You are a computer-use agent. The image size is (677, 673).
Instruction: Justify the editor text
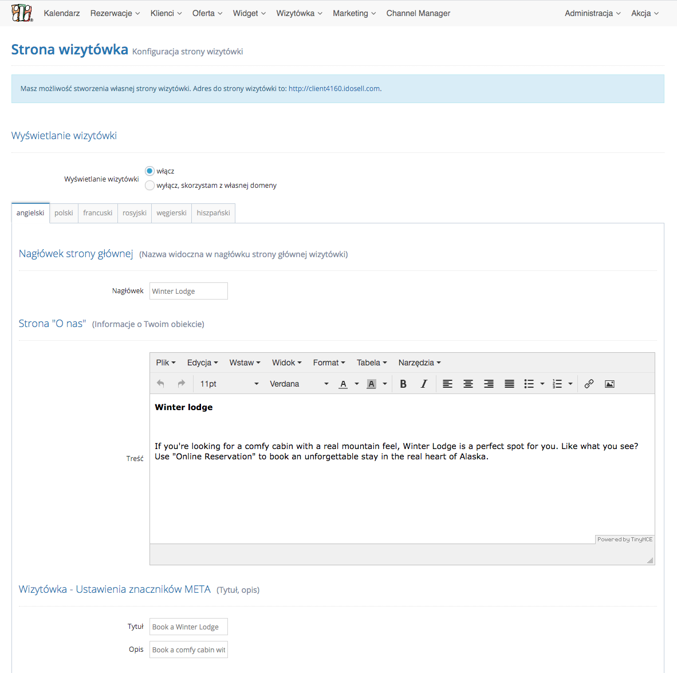pos(509,384)
